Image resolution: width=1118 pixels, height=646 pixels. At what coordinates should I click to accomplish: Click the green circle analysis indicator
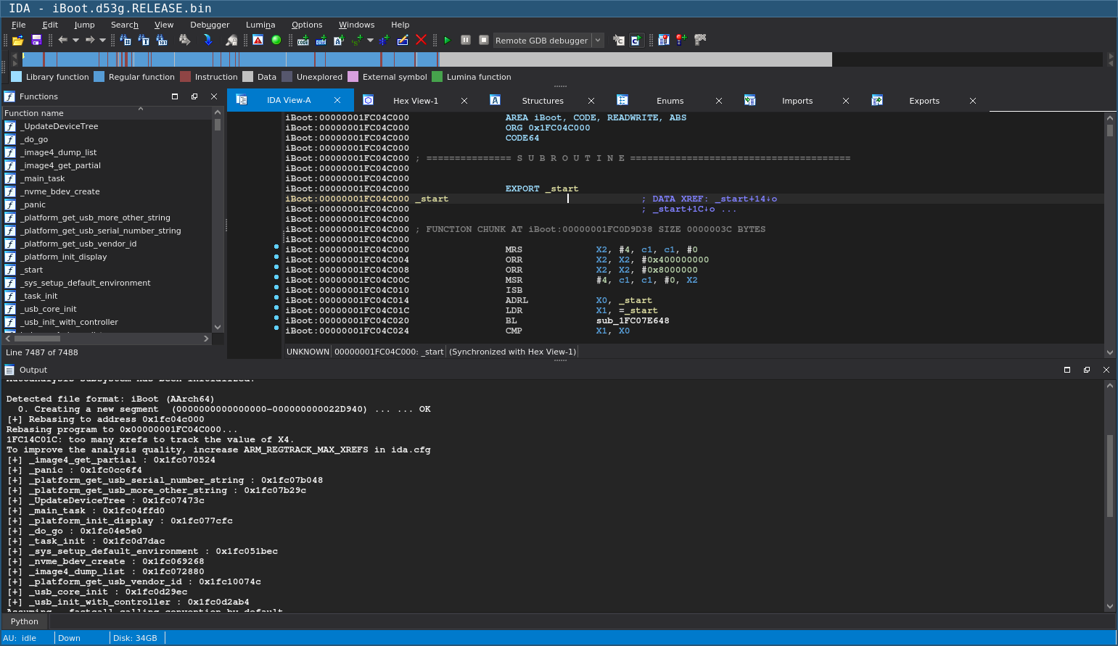click(276, 41)
